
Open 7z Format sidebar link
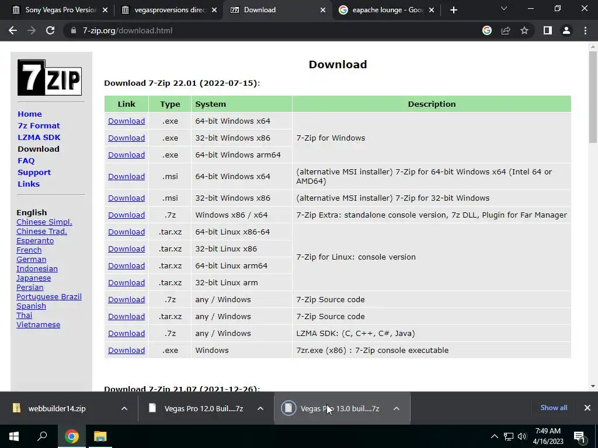pyautogui.click(x=39, y=126)
